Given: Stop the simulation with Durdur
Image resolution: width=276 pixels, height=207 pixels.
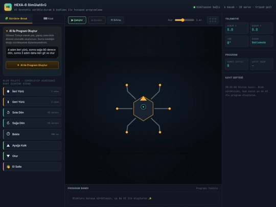Looking at the screenshot, I should pyautogui.click(x=97, y=20).
